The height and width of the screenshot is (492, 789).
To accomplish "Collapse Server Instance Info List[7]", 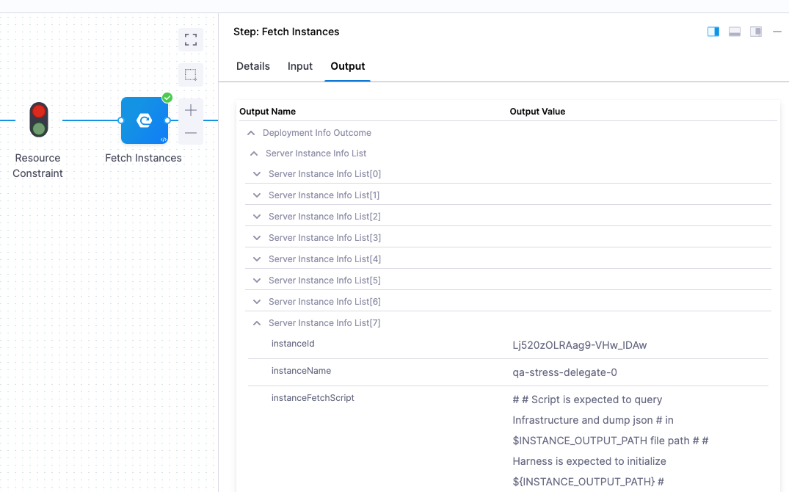I will point(257,323).
